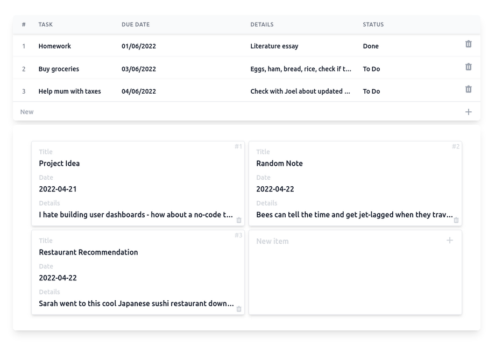
Task: Click the plus icon in New row
Action: [x=469, y=112]
